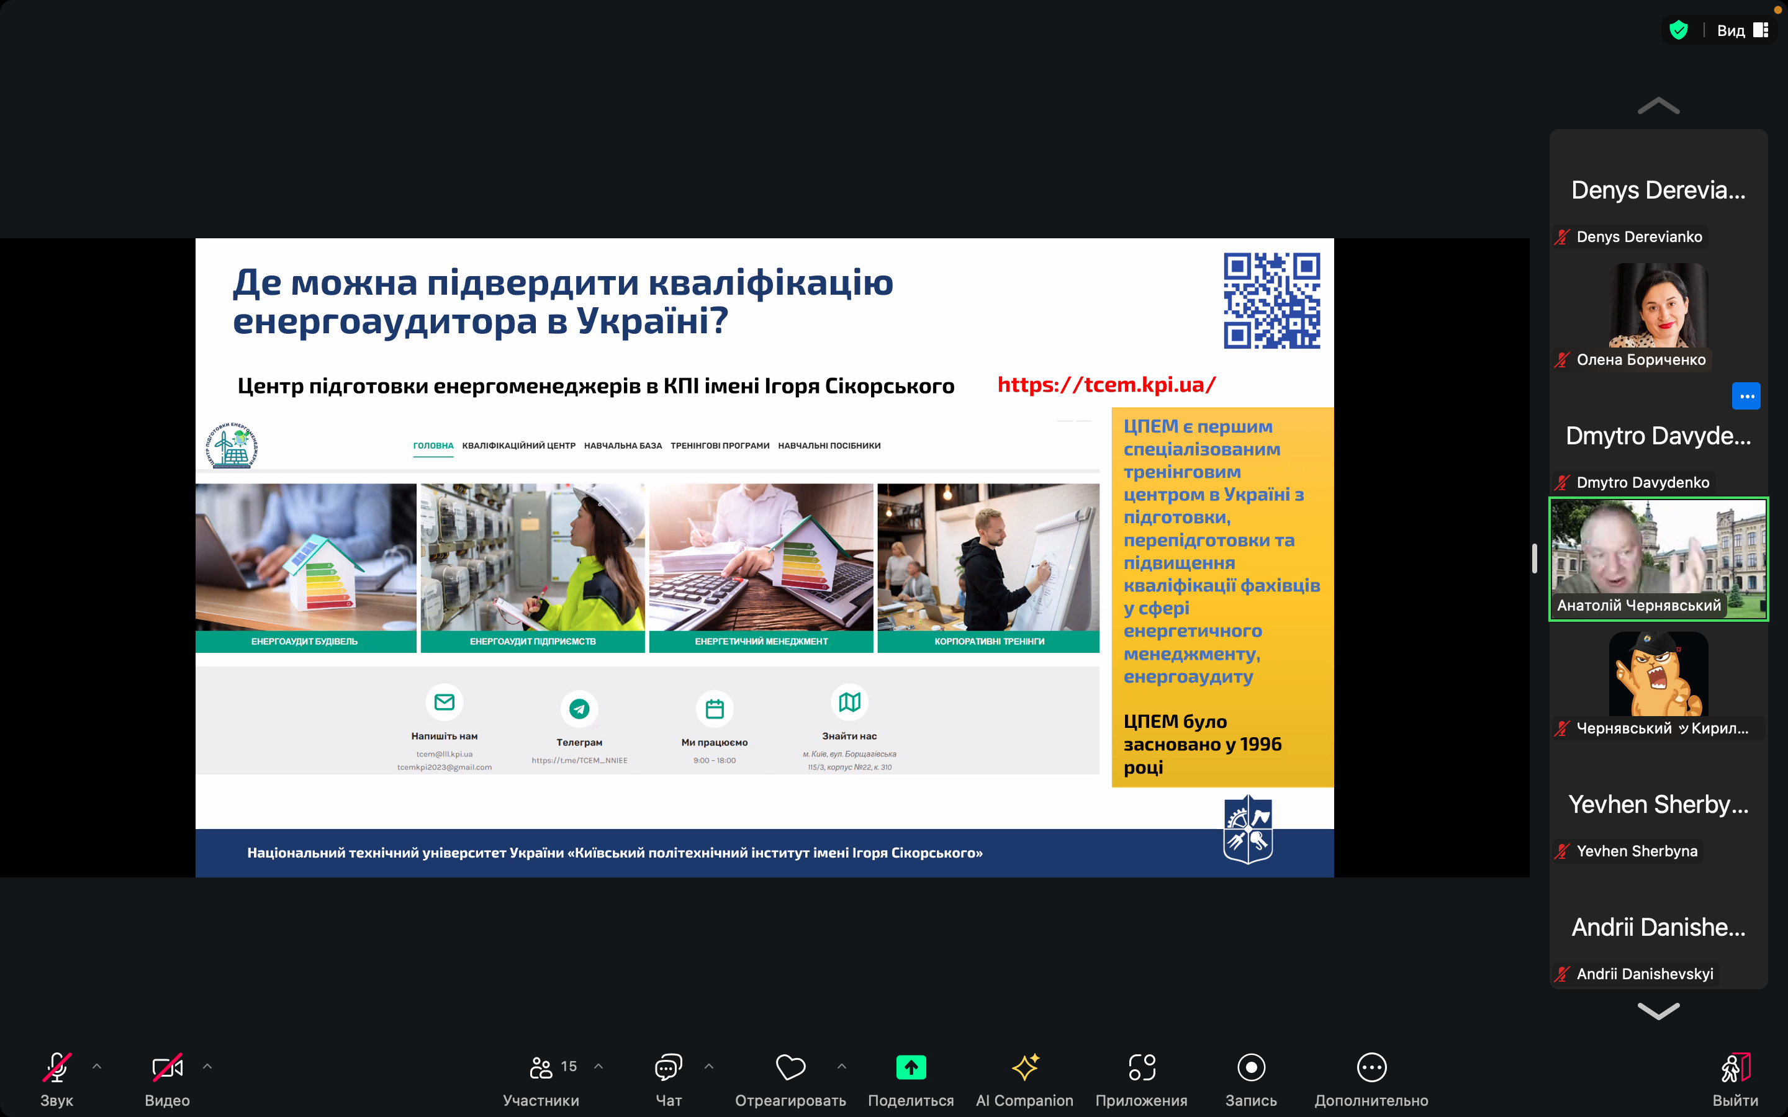Image resolution: width=1788 pixels, height=1117 pixels.
Task: Click the green Поделиться share screen button
Action: (x=911, y=1067)
